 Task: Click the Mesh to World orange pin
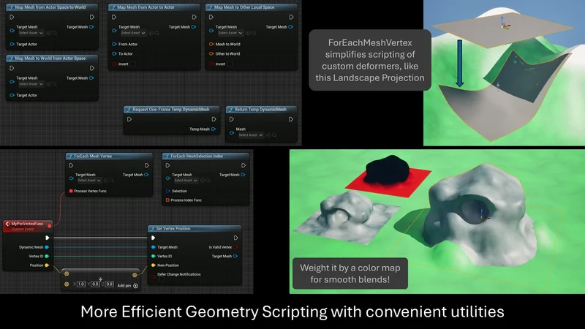(211, 44)
